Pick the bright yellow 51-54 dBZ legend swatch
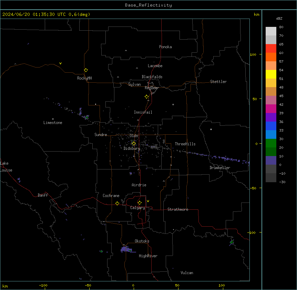 coord(271,74)
